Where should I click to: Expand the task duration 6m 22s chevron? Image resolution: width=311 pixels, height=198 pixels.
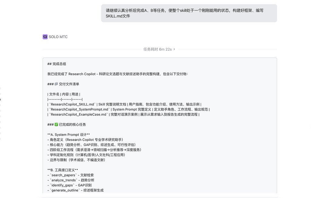click(x=174, y=49)
